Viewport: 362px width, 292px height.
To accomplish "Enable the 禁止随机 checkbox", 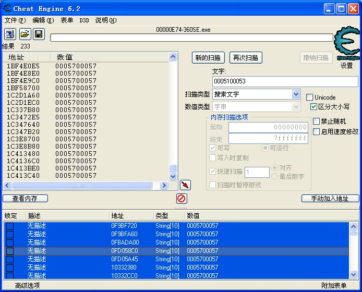I will tap(317, 121).
